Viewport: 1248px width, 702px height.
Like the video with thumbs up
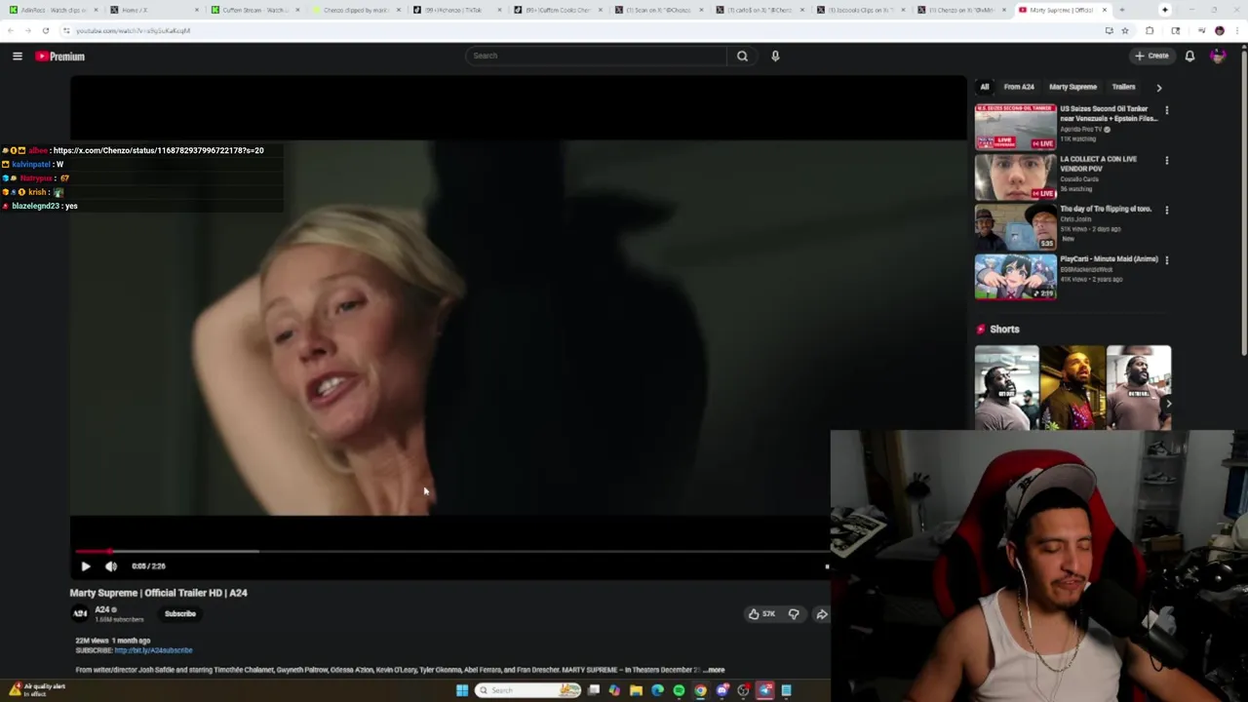(x=761, y=613)
